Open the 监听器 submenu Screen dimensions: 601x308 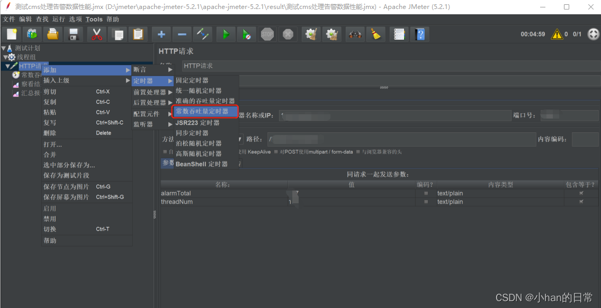click(153, 124)
